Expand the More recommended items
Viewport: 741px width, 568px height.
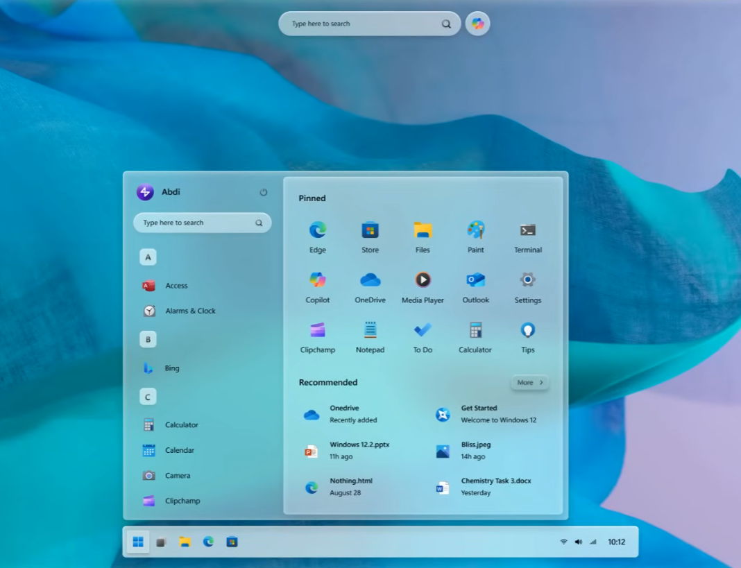coord(529,382)
